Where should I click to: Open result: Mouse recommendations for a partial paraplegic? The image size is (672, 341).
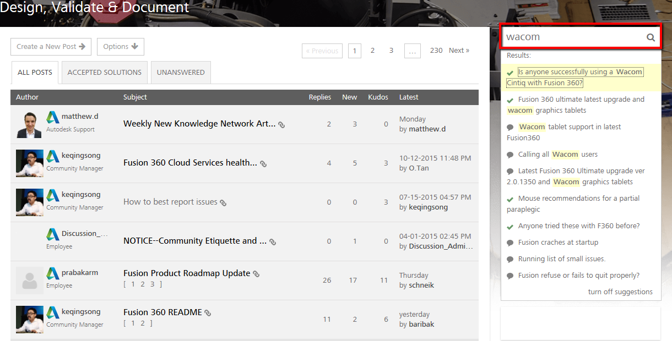click(573, 204)
